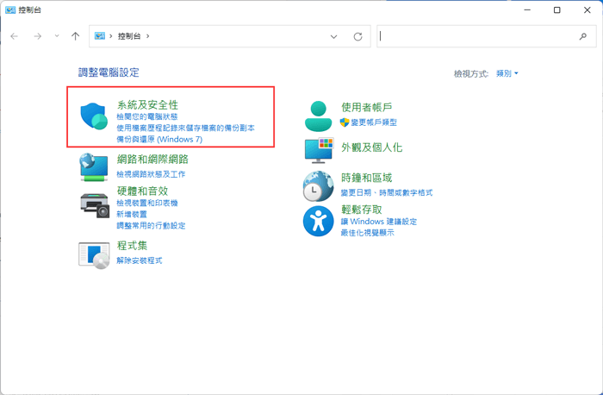Open the 輕鬆存取 heading link
Screen dimensions: 603x395
pos(362,209)
